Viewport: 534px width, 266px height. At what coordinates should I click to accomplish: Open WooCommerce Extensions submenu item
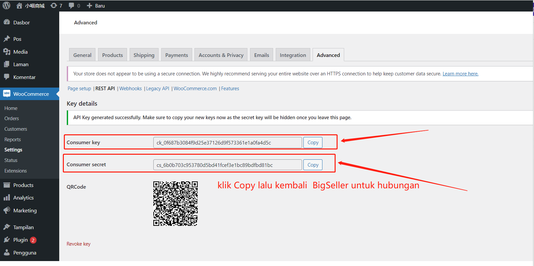pyautogui.click(x=15, y=171)
